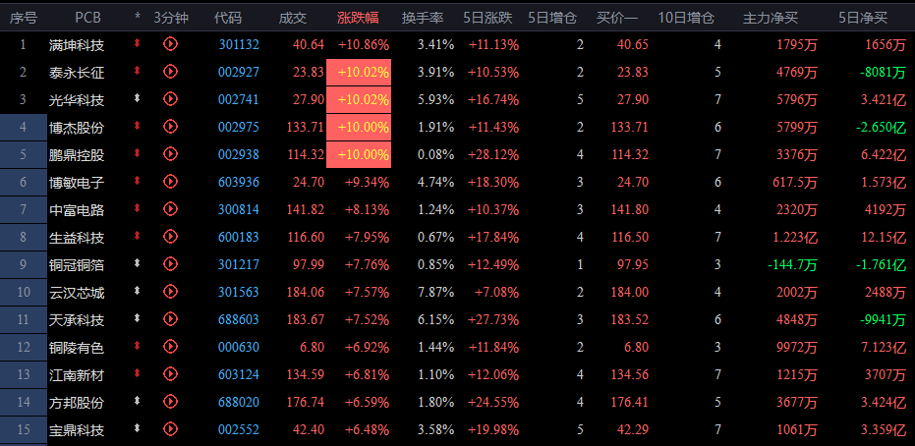
Task: Select row number 15
Action: point(24,429)
